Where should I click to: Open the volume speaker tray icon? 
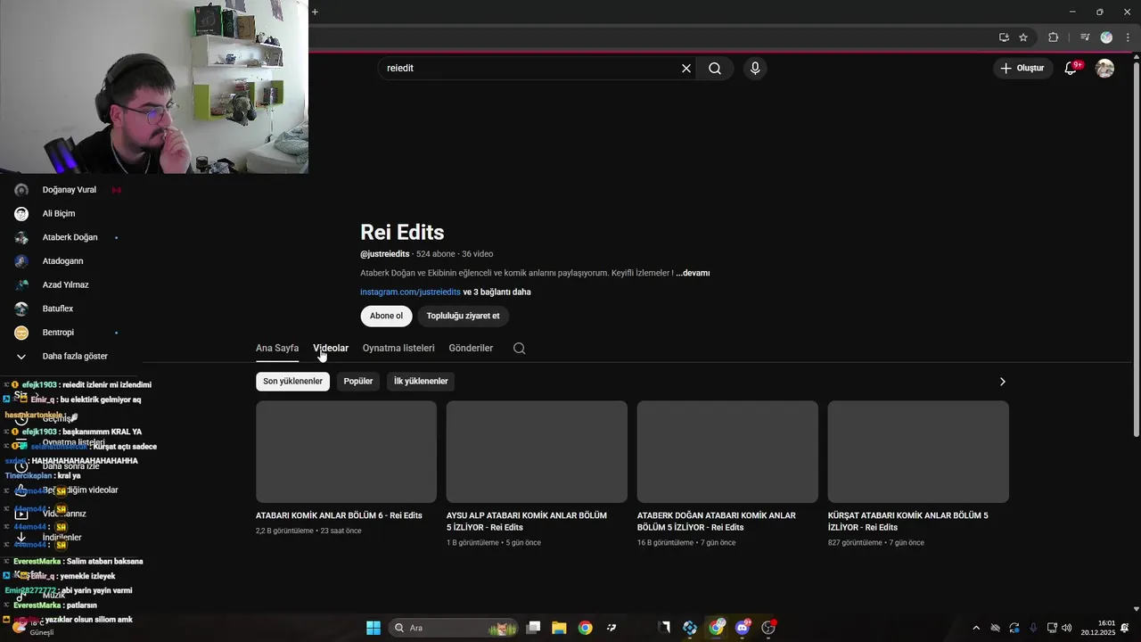1067,628
